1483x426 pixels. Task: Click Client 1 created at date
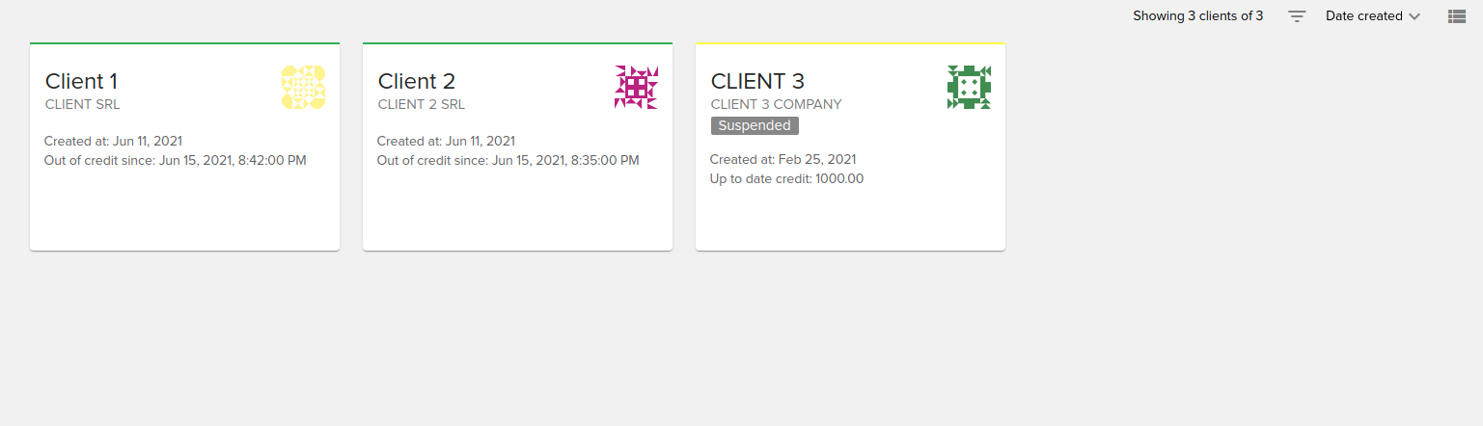coord(113,142)
